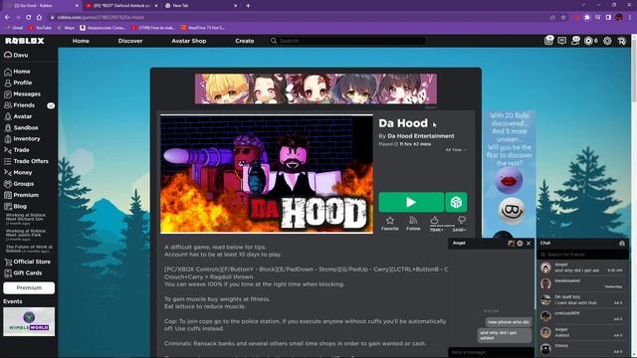Click the browser back arrow
The image size is (637, 358).
7,18
